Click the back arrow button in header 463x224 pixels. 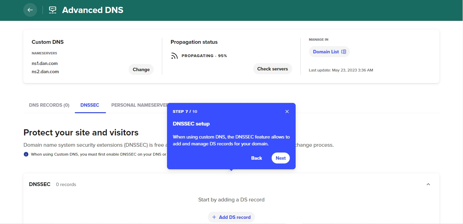(30, 10)
